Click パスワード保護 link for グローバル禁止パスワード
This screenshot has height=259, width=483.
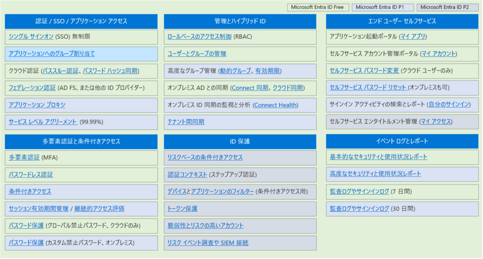point(26,226)
